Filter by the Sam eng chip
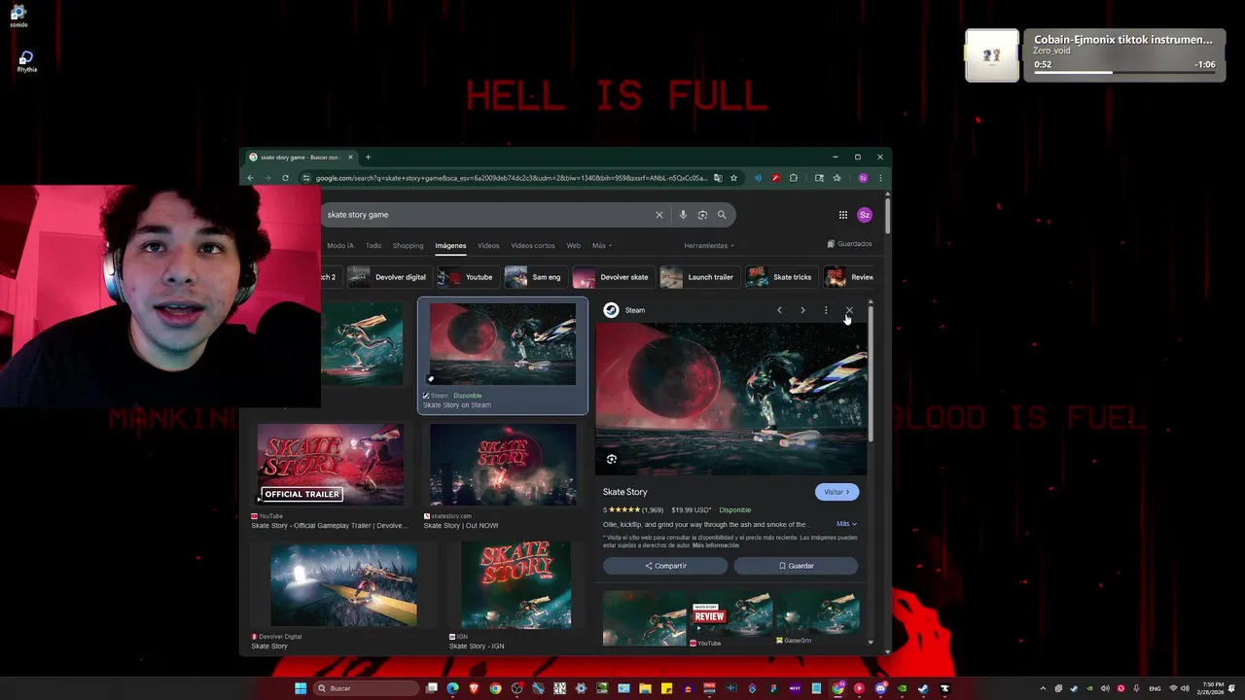The width and height of the screenshot is (1245, 700). click(x=534, y=277)
